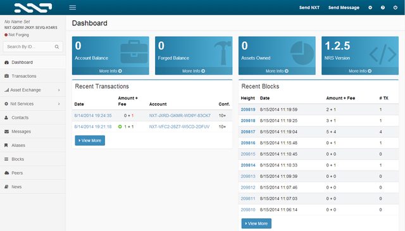The height and width of the screenshot is (231, 405).
Task: Open More Info on NRS Version card
Action: 360,71
